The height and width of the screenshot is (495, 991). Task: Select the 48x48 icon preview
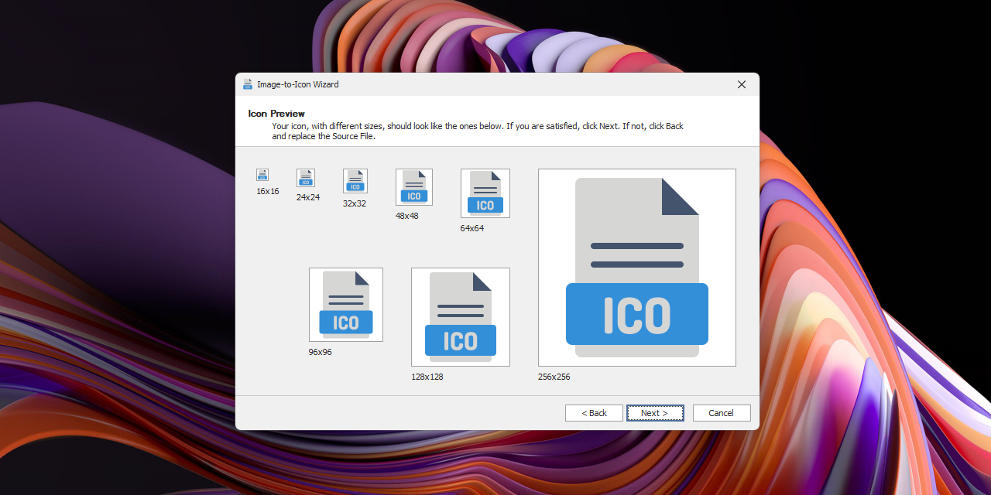tap(414, 187)
